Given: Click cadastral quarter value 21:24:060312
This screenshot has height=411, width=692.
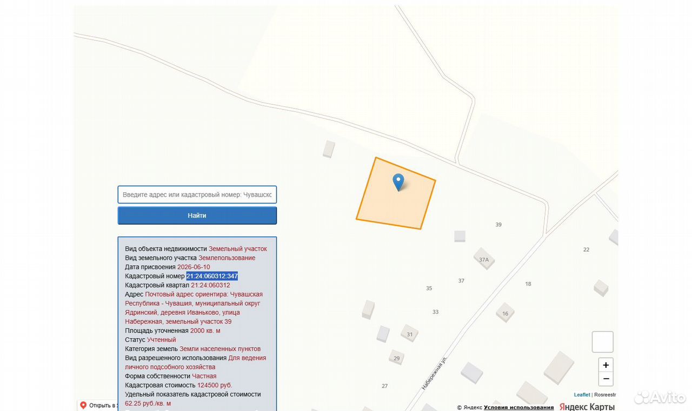Looking at the screenshot, I should 210,285.
